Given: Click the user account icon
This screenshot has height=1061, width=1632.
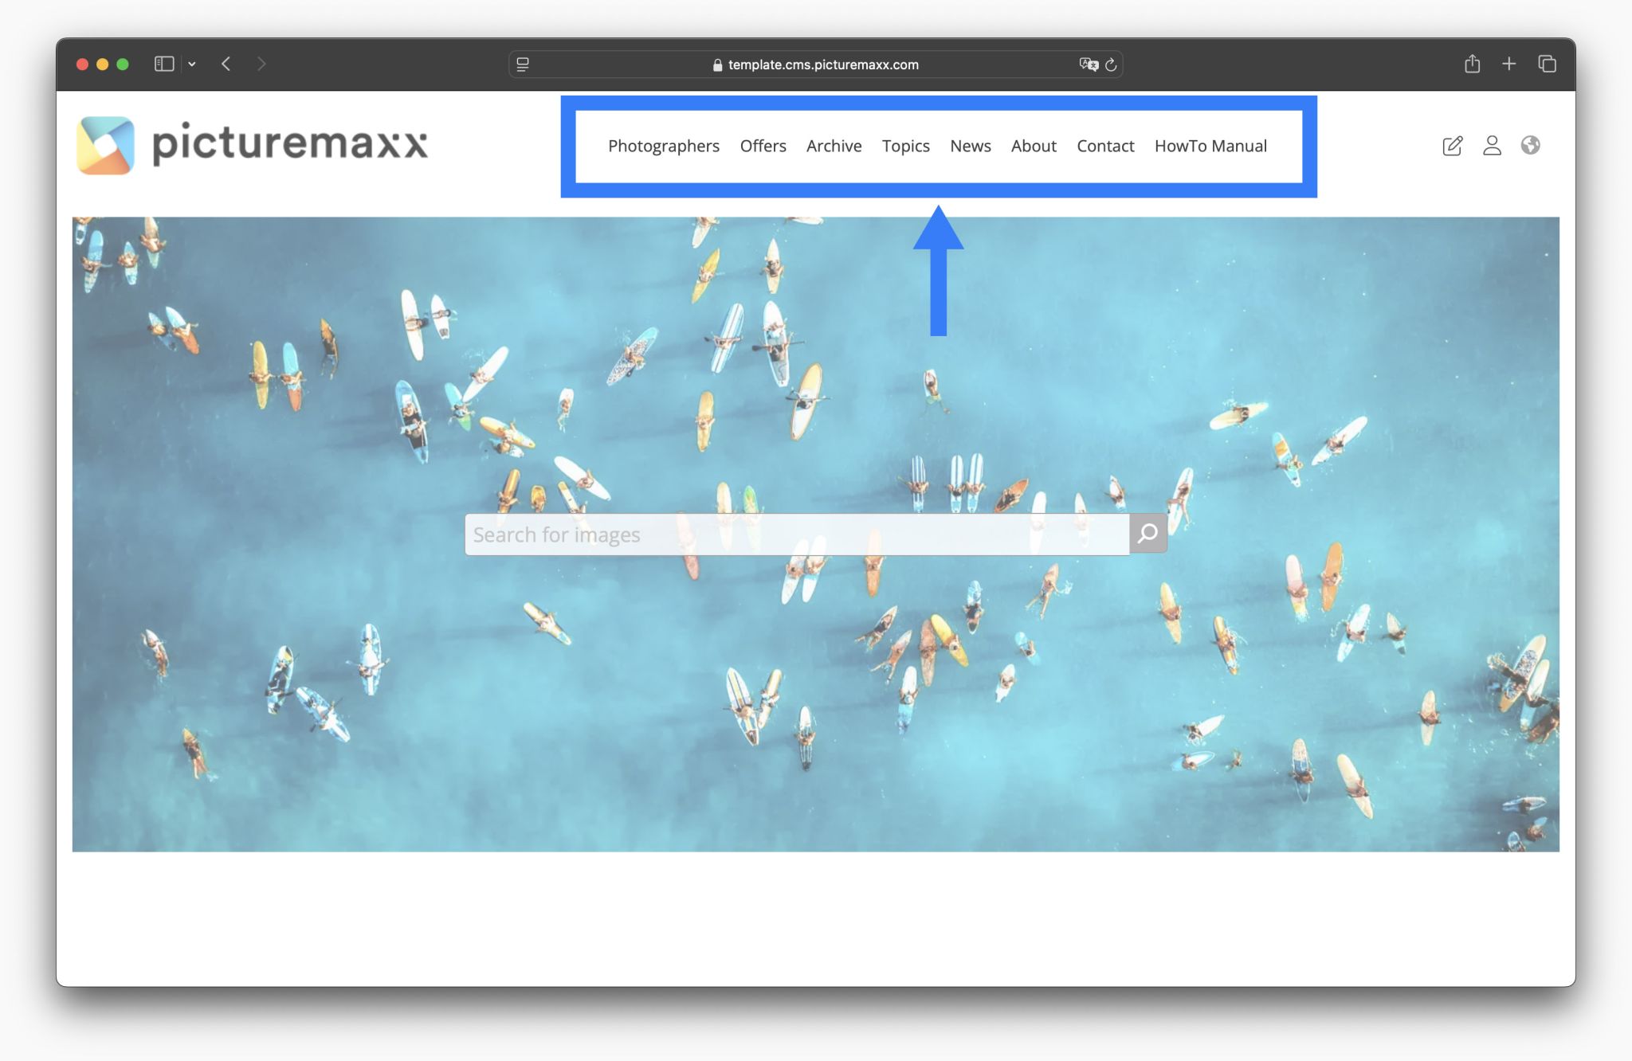Looking at the screenshot, I should pyautogui.click(x=1492, y=145).
